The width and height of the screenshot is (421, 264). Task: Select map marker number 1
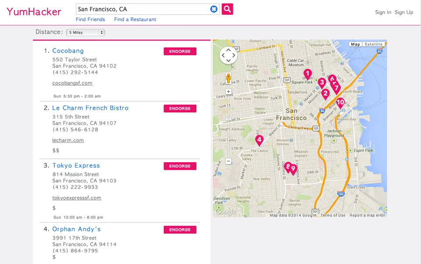307,74
